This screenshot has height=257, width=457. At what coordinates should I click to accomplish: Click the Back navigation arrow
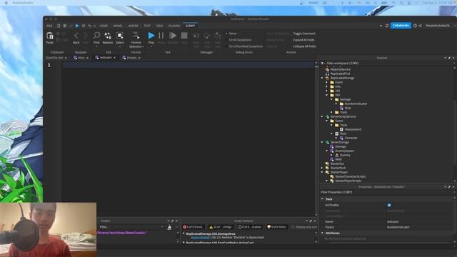click(x=76, y=36)
